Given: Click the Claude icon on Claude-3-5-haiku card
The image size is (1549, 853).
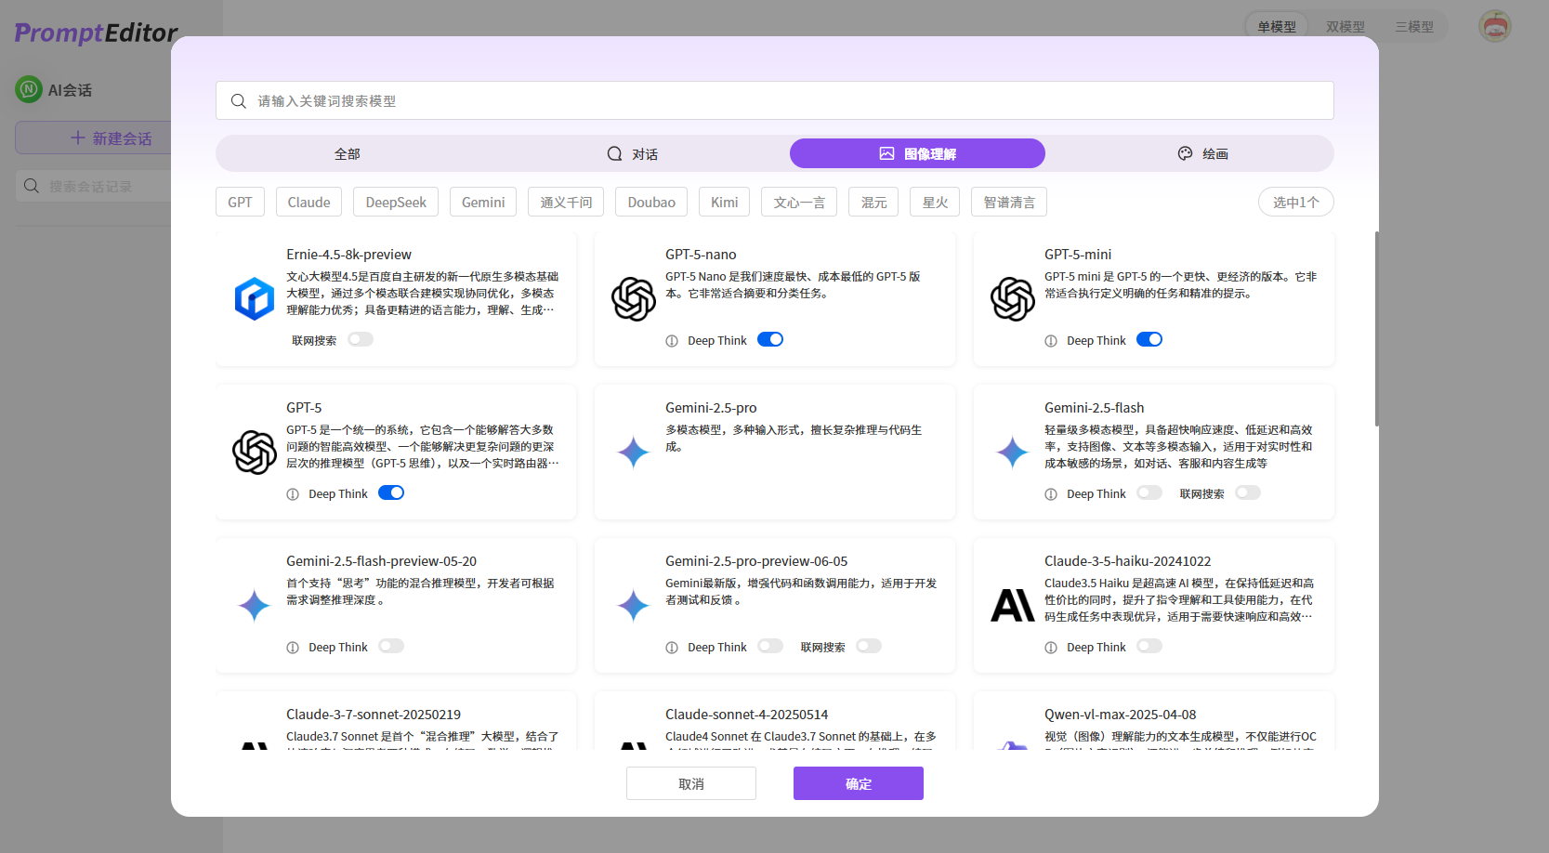Looking at the screenshot, I should point(1013,606).
